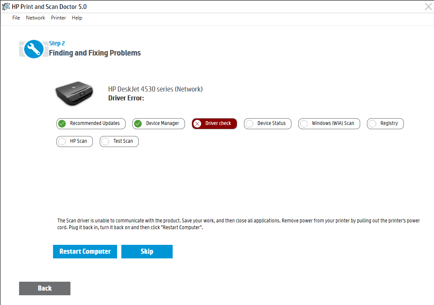Skip the driver check step

coord(147,251)
